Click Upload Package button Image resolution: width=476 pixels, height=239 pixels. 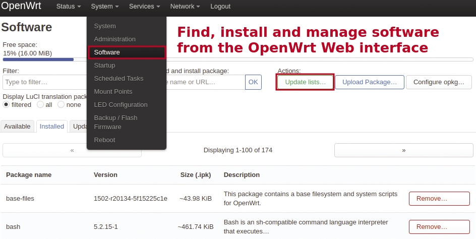[x=370, y=82]
